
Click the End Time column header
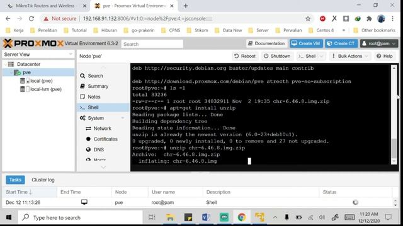84,192
